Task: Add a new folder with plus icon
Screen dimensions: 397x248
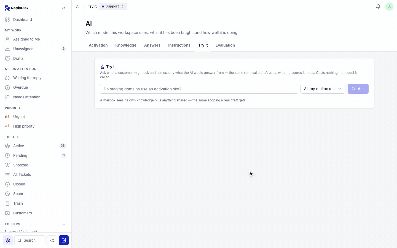Action: coord(64,224)
